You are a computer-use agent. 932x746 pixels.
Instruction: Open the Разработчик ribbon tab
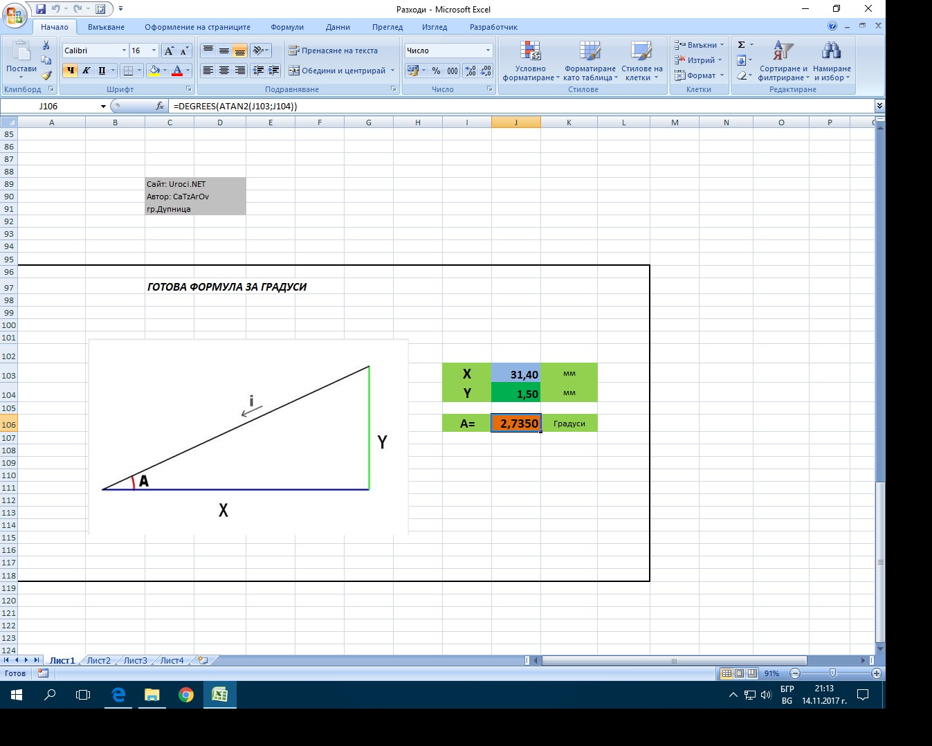[x=493, y=27]
